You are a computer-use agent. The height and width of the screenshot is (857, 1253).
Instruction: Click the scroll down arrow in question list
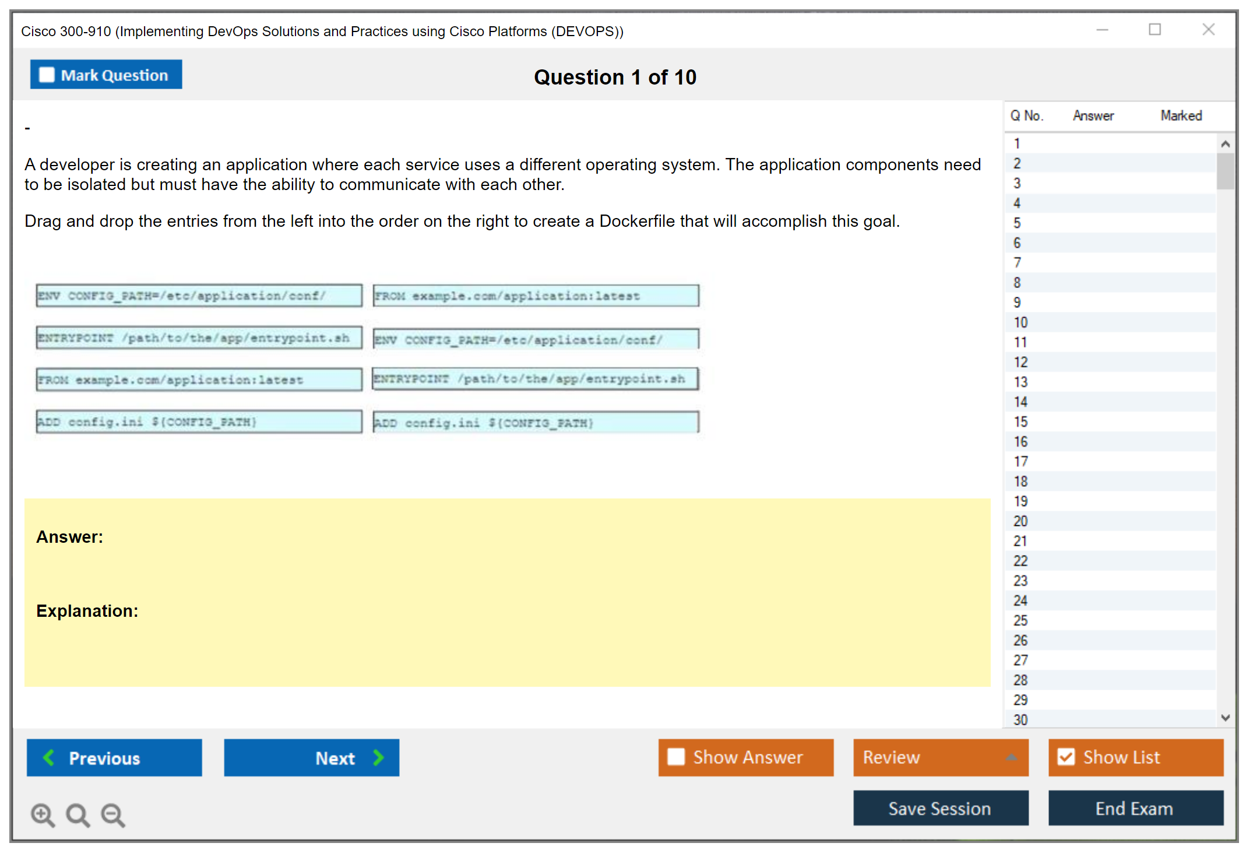pos(1225,718)
